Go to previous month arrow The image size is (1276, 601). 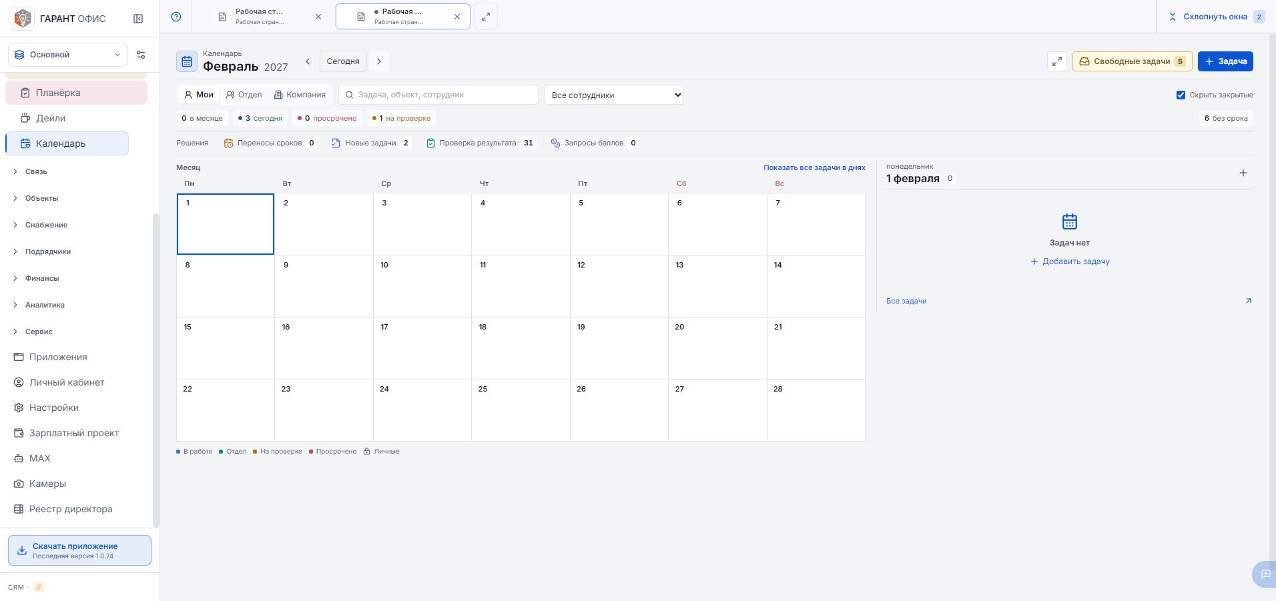(308, 61)
